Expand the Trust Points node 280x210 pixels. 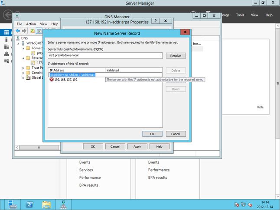23,68
